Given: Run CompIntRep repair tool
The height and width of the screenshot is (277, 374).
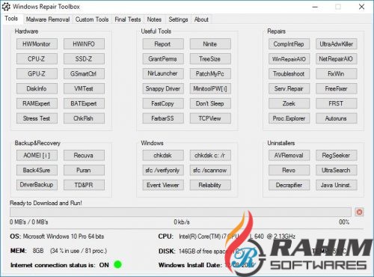Looking at the screenshot, I should (289, 44).
